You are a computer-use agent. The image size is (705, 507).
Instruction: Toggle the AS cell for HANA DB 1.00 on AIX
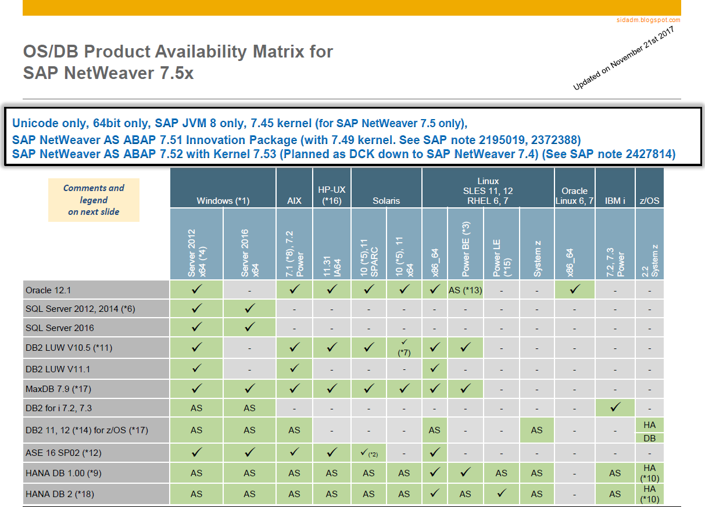[294, 473]
